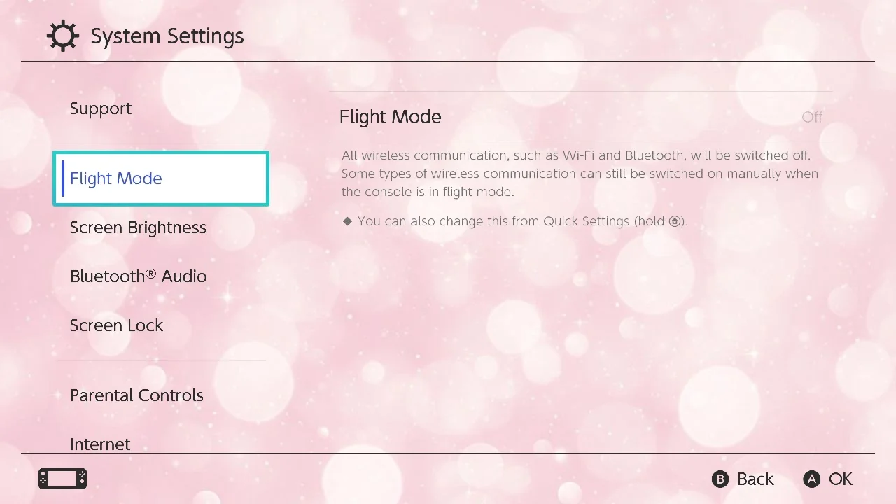Click the B button icon
Image resolution: width=896 pixels, height=504 pixels.
[x=720, y=479]
